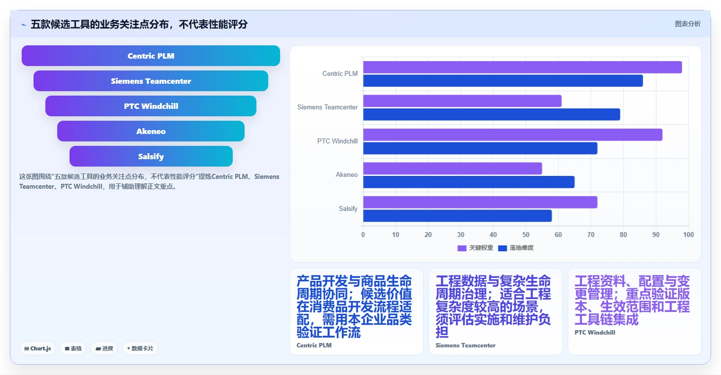Click the blue 落地难度 bar for Akeneo
The image size is (721, 375).
point(469,182)
